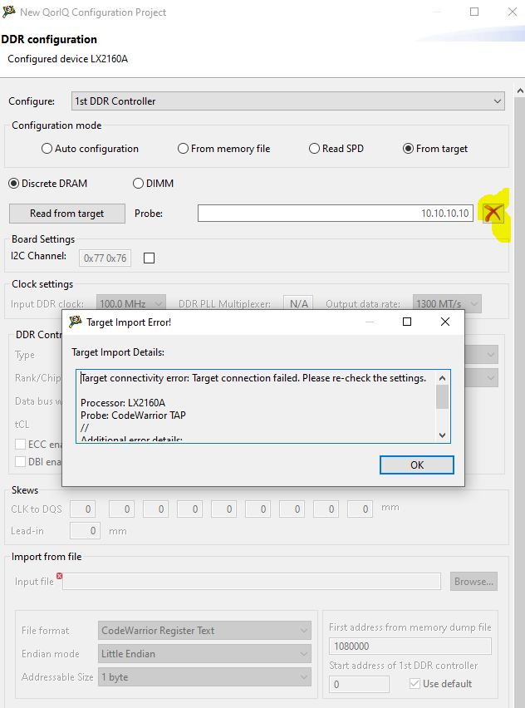The width and height of the screenshot is (525, 708).
Task: Click the Input file path field
Action: [252, 582]
